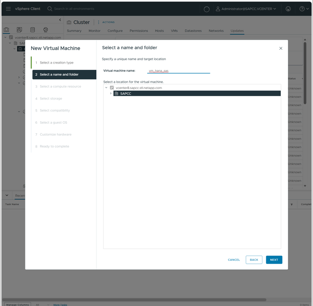Open the Summary tab
This screenshot has width=313, height=306.
tap(74, 31)
